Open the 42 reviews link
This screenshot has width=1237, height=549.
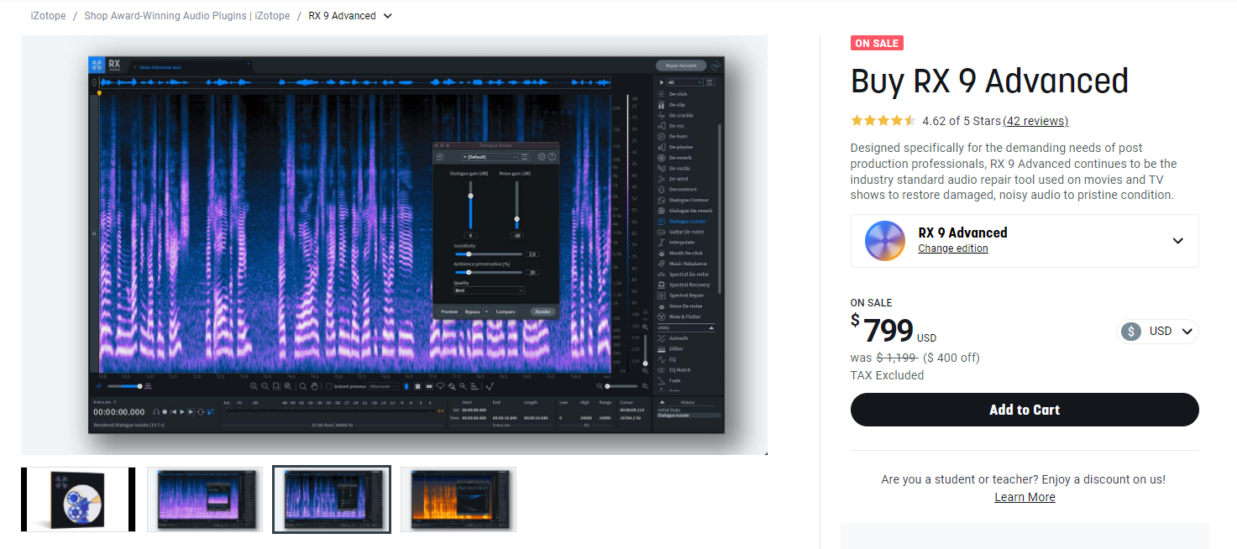(x=1035, y=121)
